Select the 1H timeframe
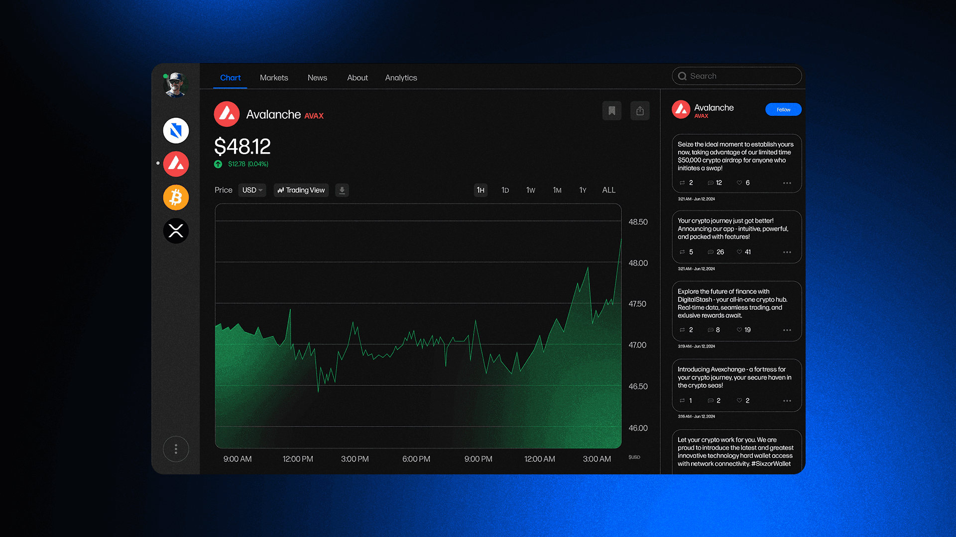Image resolution: width=956 pixels, height=537 pixels. [480, 190]
